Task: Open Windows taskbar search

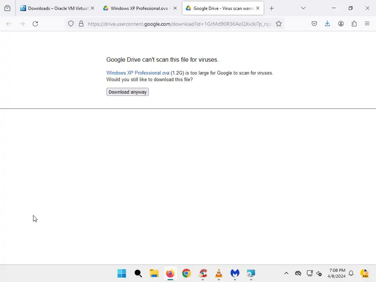Action: pos(138,273)
